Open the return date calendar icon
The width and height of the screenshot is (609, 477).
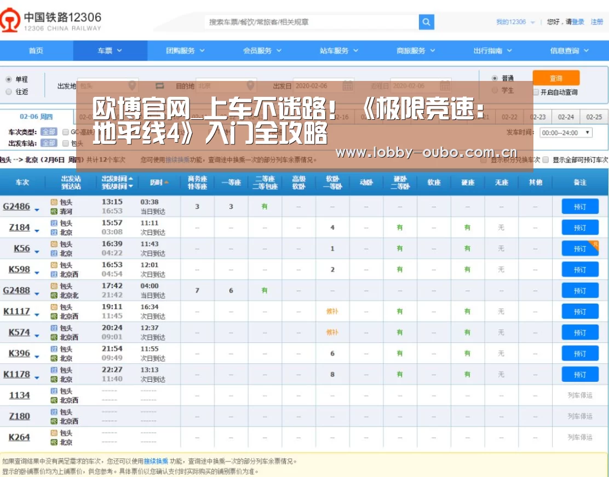tap(445, 86)
